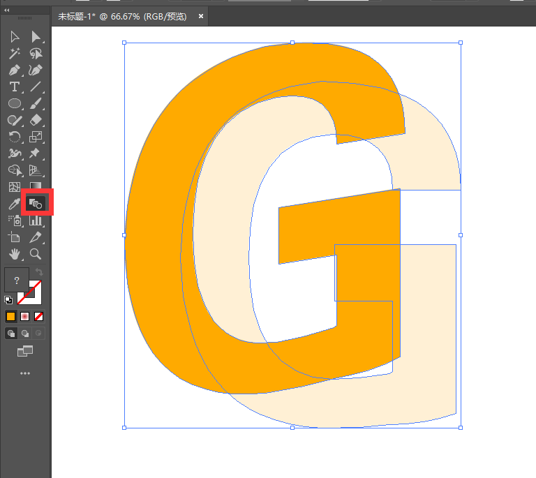Select the Width tool
Screen dimensions: 536x478
tap(15, 154)
